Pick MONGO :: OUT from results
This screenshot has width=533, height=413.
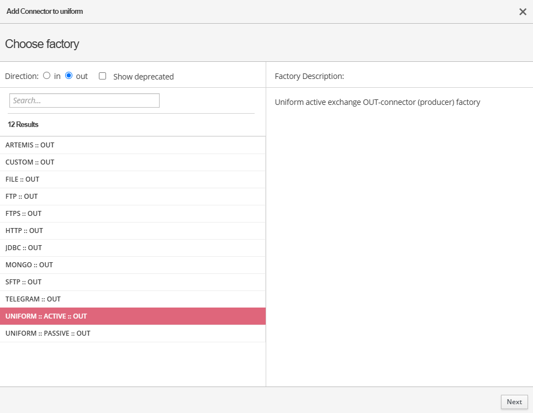point(29,265)
